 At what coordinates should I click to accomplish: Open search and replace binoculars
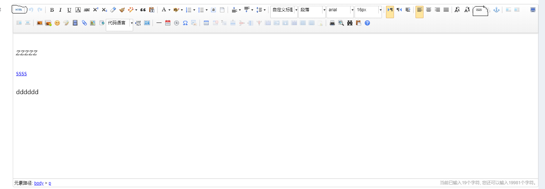click(350, 23)
